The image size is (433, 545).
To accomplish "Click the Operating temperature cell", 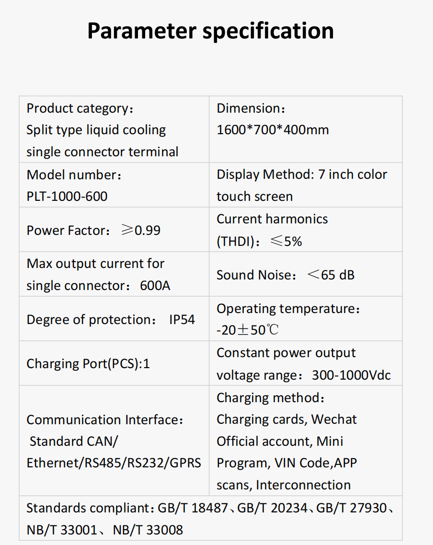I will click(306, 318).
